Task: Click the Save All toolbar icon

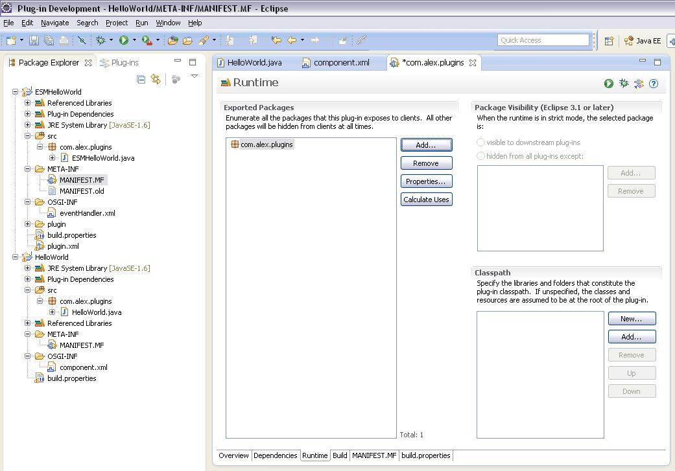Action: 49,40
